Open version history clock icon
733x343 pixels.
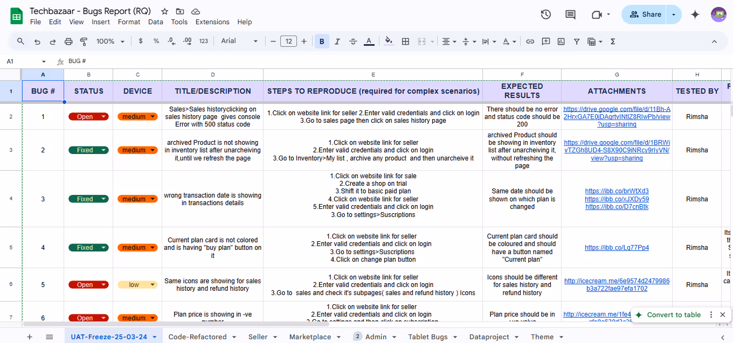coord(545,15)
